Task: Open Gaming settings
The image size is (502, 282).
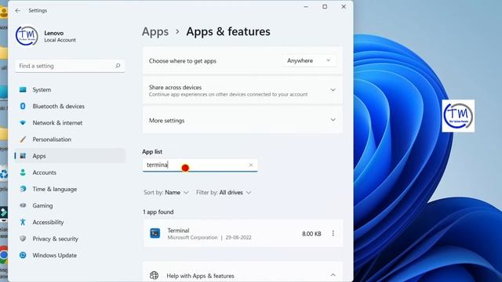Action: pos(70,205)
